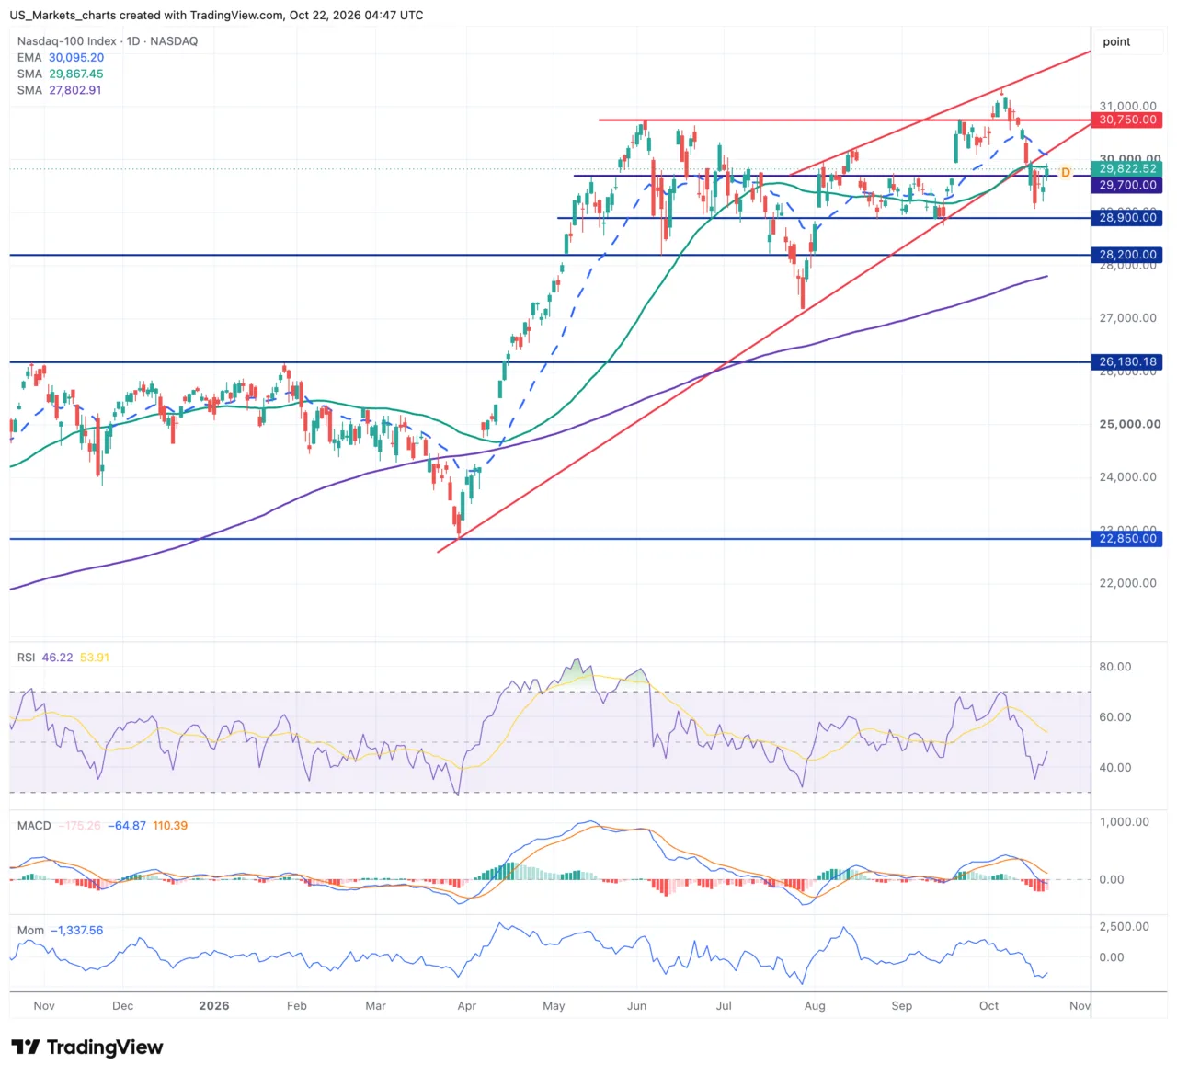This screenshot has width=1177, height=1076.
Task: Click the MACD indicator legend label
Action: (x=34, y=826)
